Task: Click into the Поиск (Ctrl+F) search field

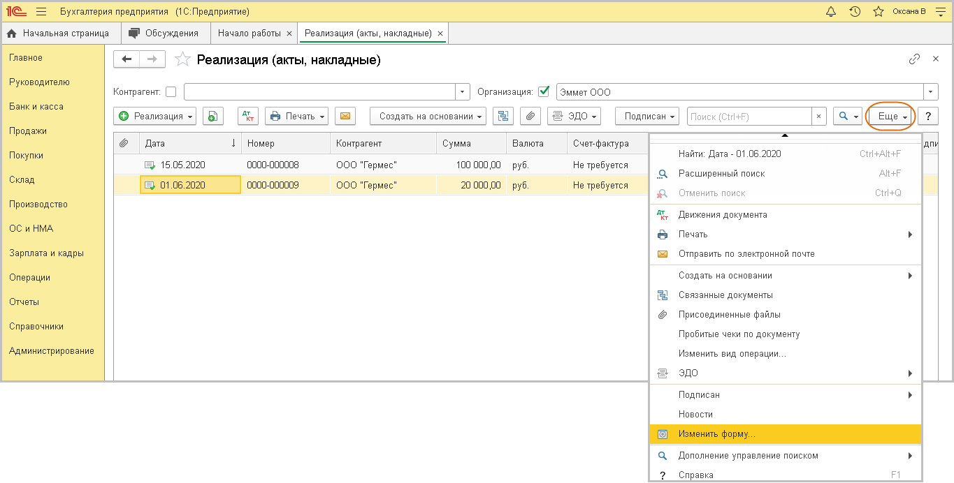Action: click(749, 117)
